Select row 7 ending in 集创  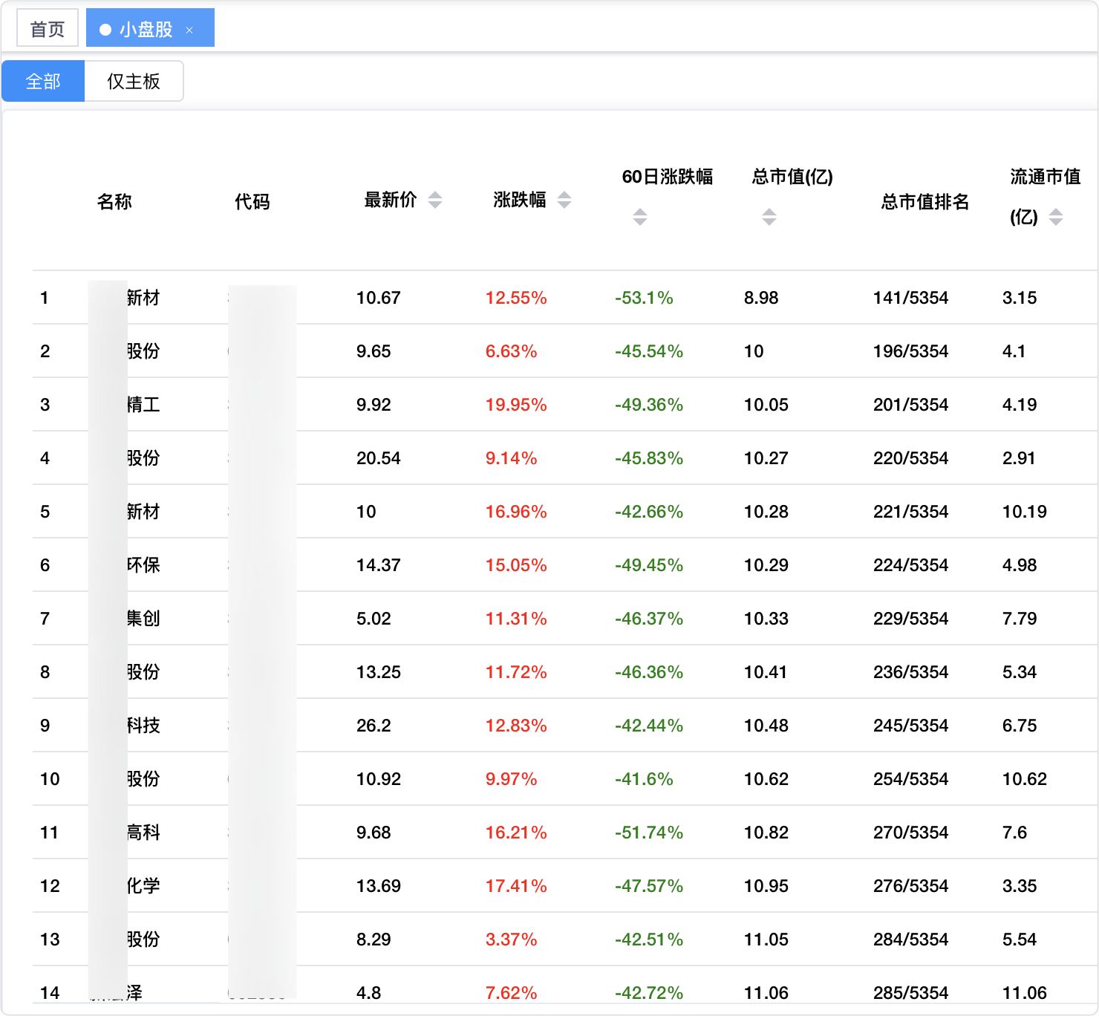click(x=143, y=619)
